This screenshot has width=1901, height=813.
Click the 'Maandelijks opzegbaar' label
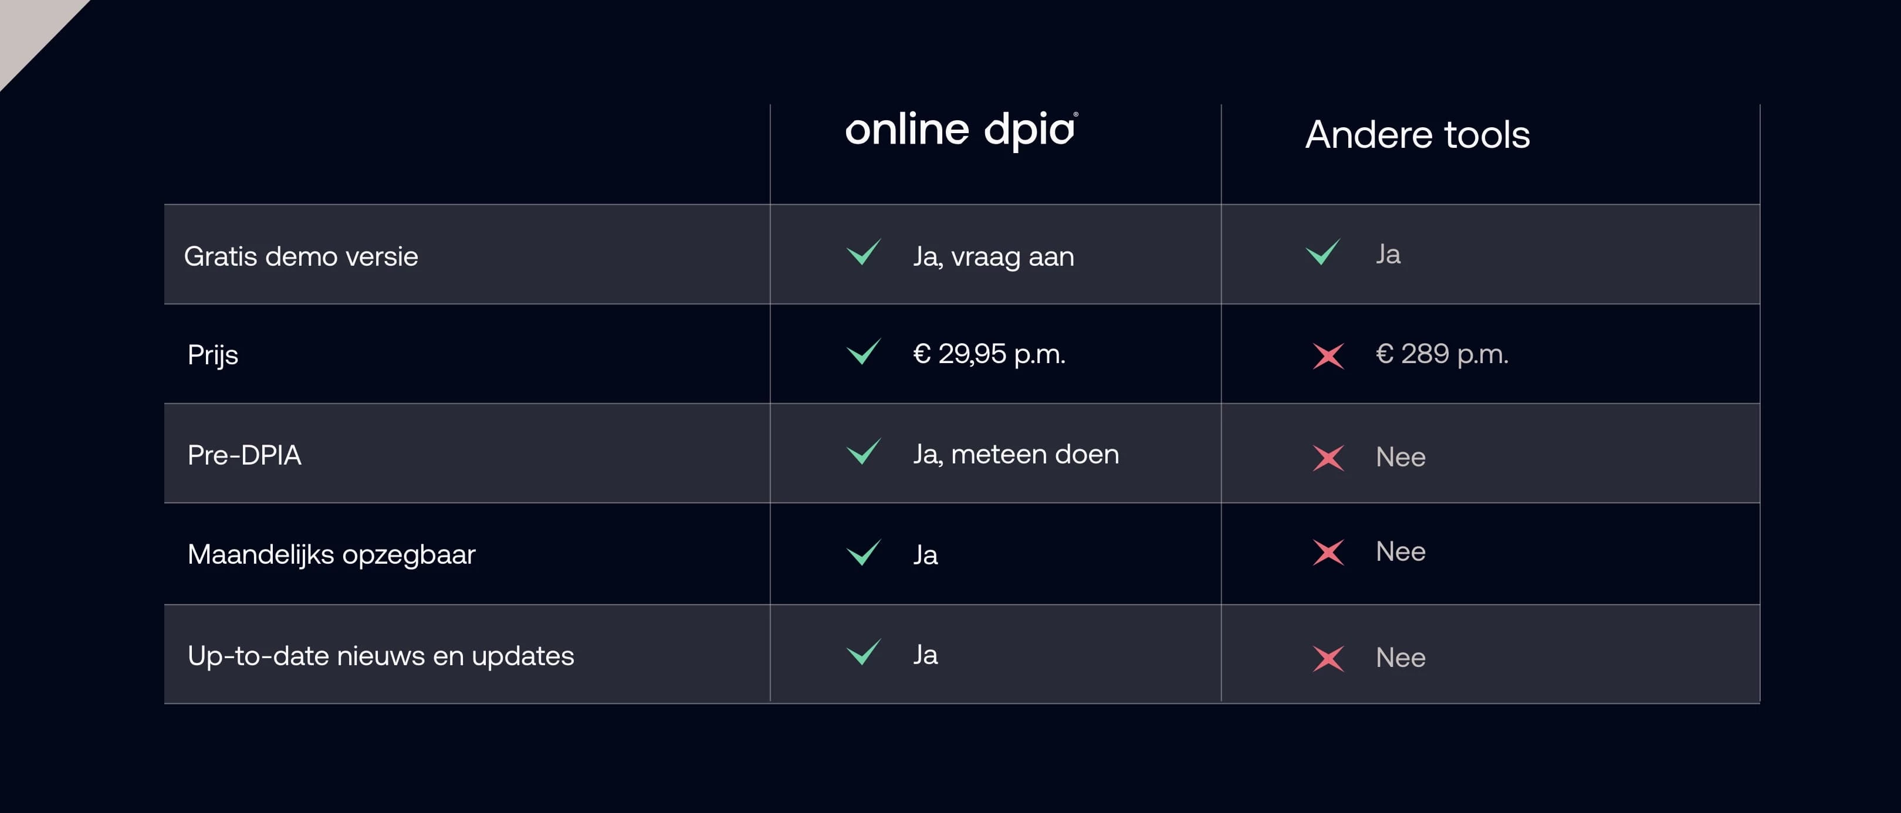tap(332, 555)
